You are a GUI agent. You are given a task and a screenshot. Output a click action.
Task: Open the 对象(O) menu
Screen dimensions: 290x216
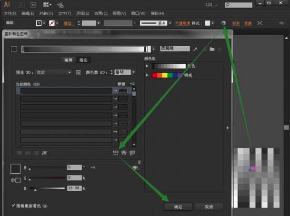tap(46, 13)
